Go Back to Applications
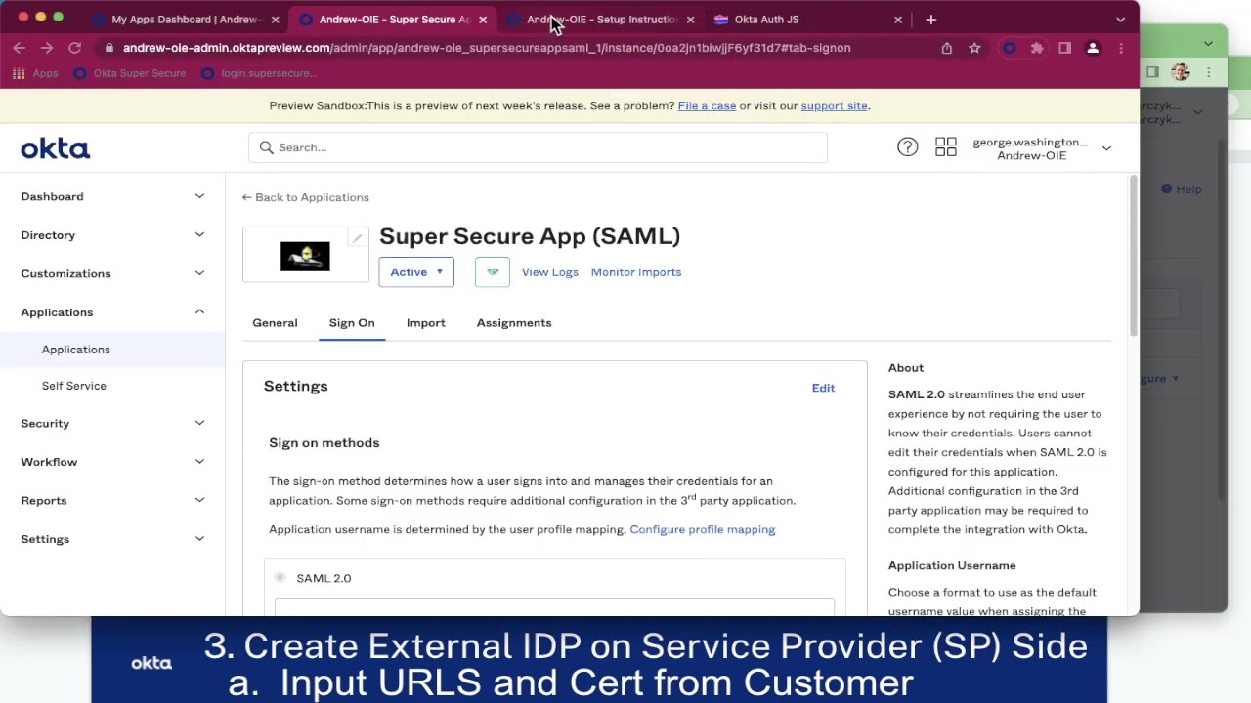 pos(306,197)
